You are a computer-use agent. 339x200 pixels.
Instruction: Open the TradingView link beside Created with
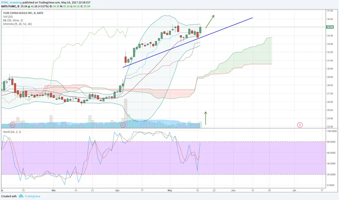[32, 196]
